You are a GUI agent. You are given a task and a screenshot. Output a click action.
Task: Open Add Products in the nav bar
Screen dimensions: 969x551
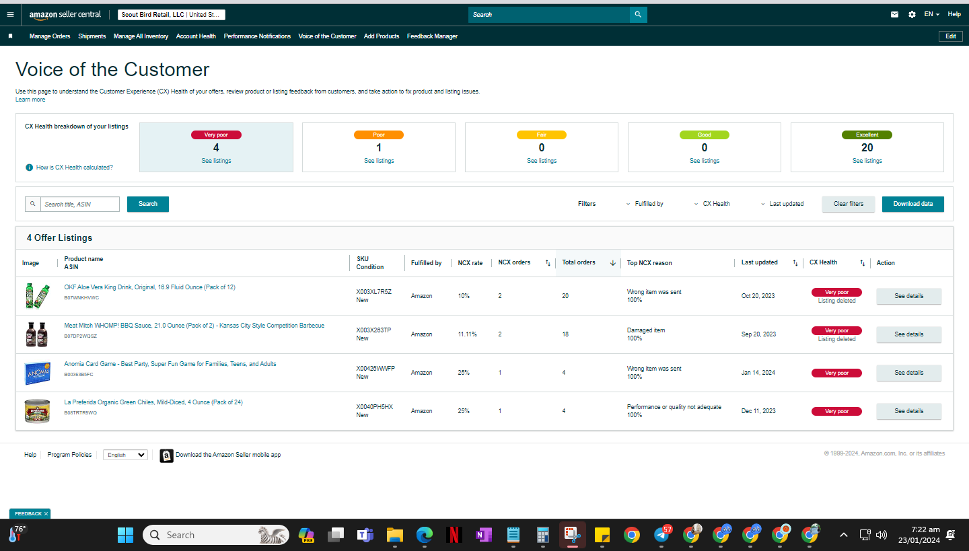pos(382,36)
